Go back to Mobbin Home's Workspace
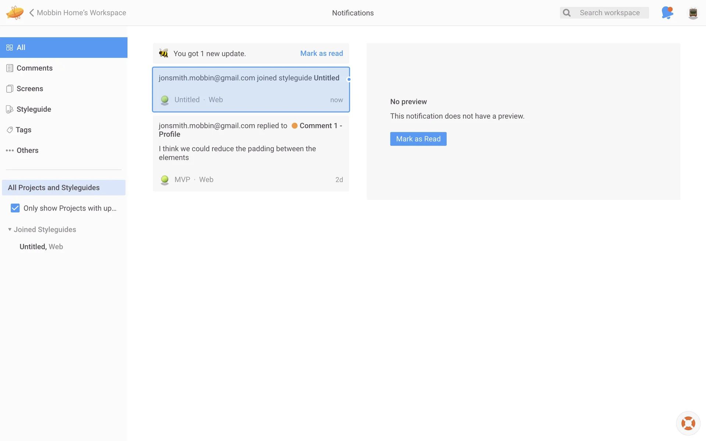The image size is (706, 441). pos(78,12)
